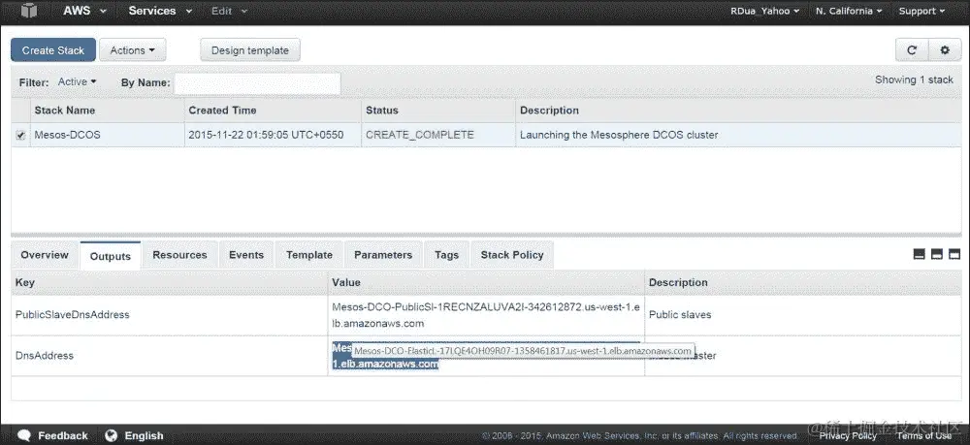This screenshot has height=445, width=970.
Task: Open the Design template button
Action: (x=250, y=50)
